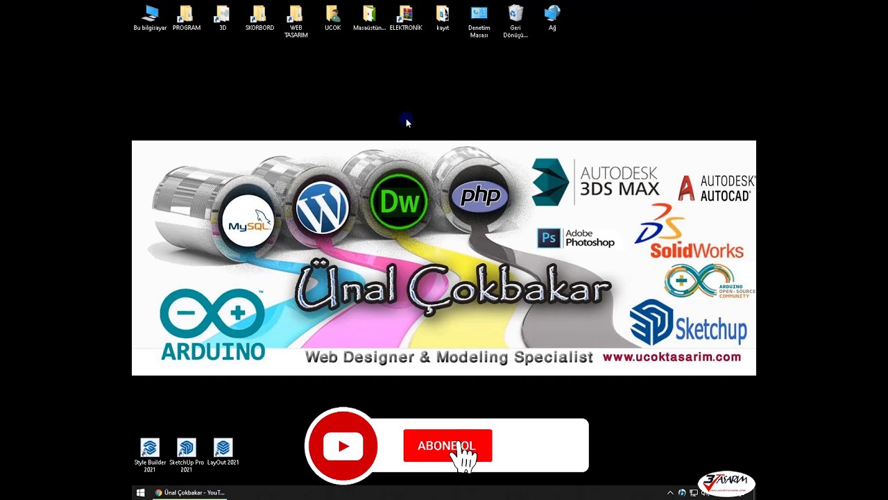Click the blue circular tray icon

pos(682,492)
